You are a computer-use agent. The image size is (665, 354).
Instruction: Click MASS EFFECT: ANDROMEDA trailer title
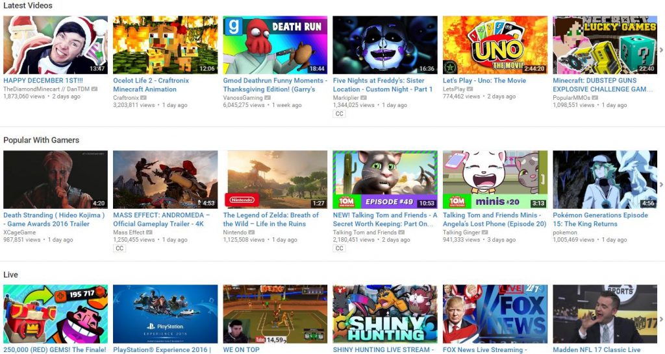coord(162,219)
